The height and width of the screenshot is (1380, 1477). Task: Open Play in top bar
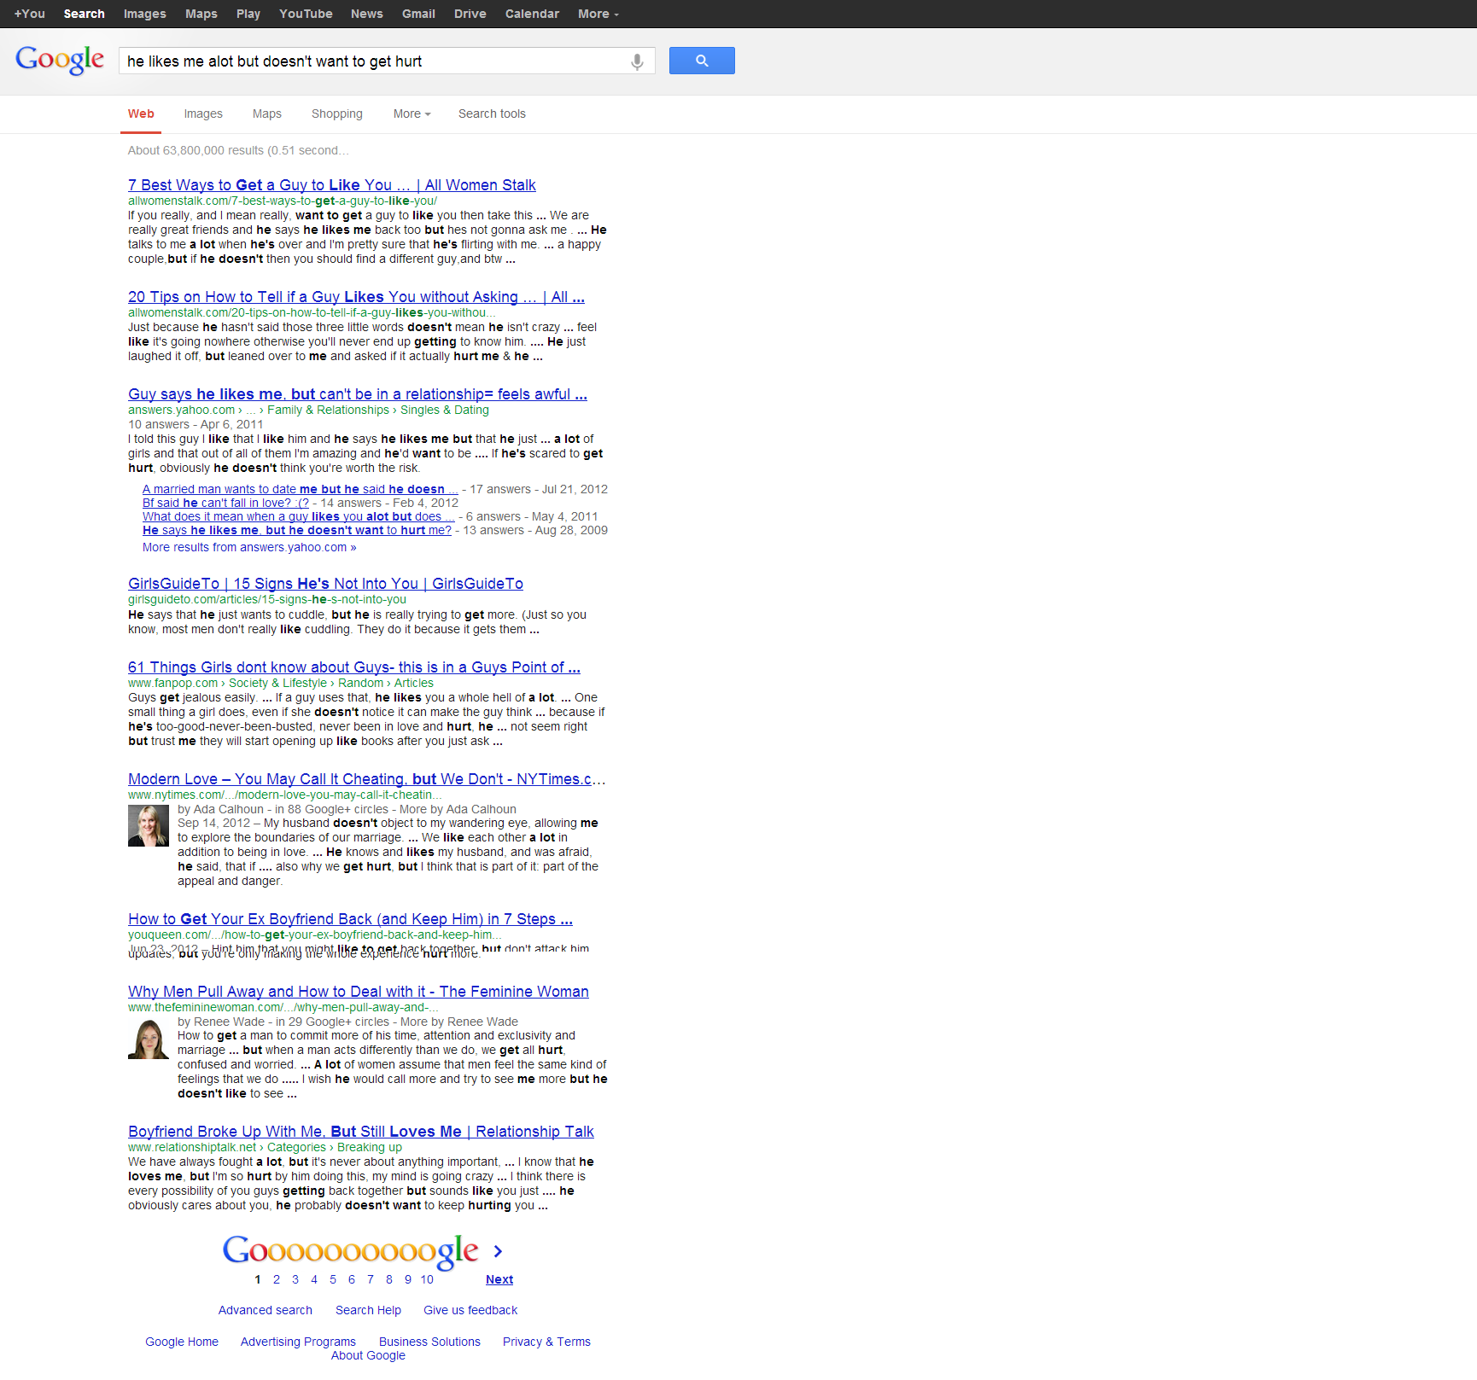click(x=248, y=14)
